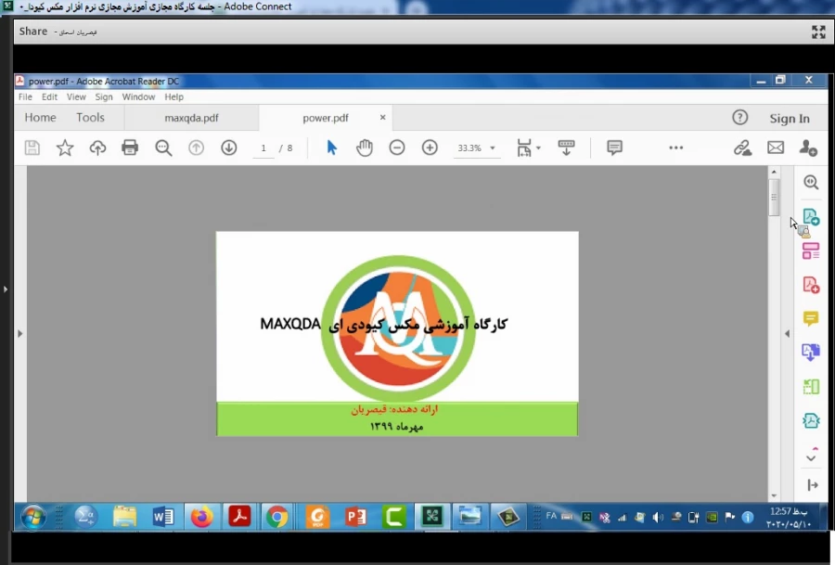Collapse the right tools pane arrow
Screen dimensions: 835x565
point(788,334)
